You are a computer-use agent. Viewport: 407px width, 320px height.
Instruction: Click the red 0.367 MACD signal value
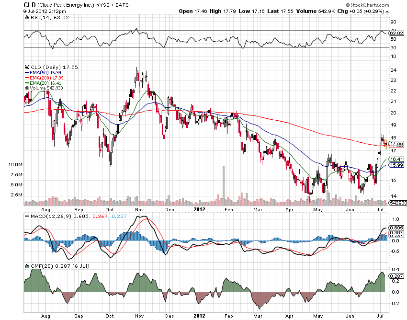coord(100,216)
